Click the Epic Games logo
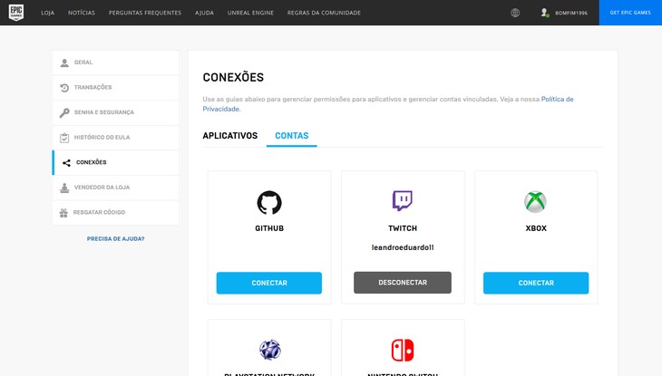The height and width of the screenshot is (376, 662). point(16,13)
